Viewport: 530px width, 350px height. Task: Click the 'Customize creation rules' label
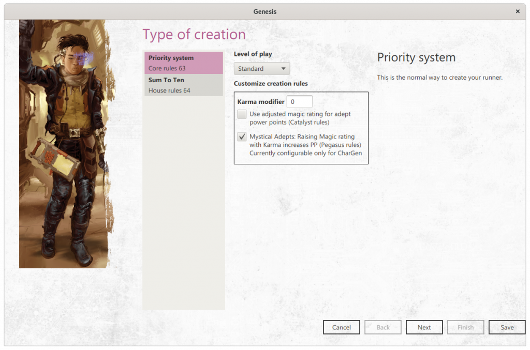[271, 83]
